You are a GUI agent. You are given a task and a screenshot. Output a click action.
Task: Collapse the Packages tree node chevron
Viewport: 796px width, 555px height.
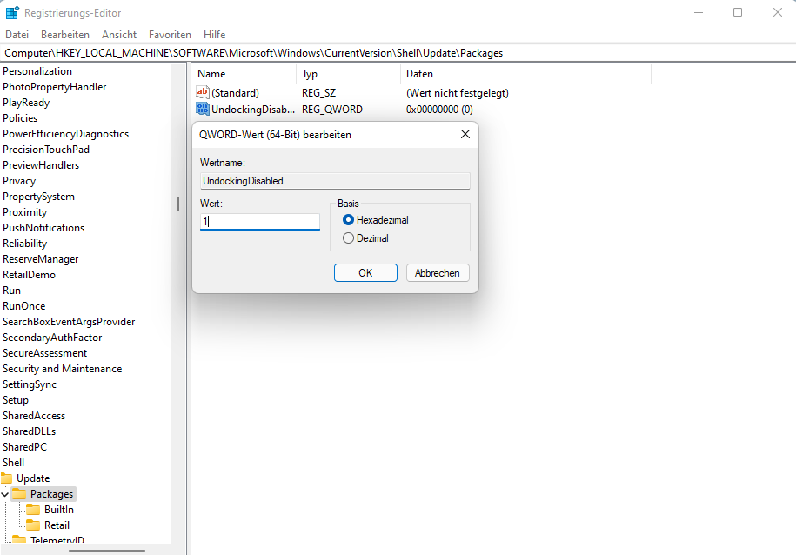[x=4, y=494]
